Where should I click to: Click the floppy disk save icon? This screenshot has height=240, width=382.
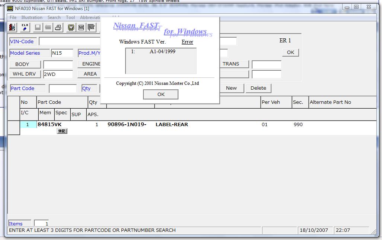click(38, 27)
